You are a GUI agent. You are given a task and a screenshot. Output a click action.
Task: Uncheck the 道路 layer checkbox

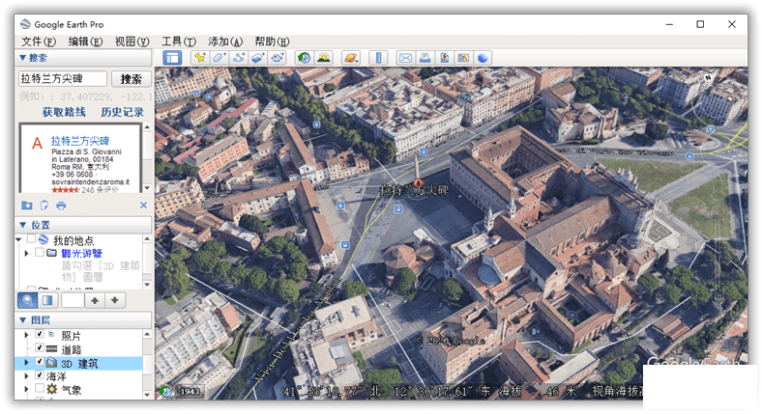[x=40, y=347]
